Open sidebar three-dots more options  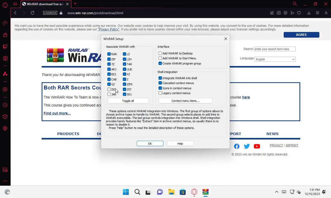click(x=5, y=181)
